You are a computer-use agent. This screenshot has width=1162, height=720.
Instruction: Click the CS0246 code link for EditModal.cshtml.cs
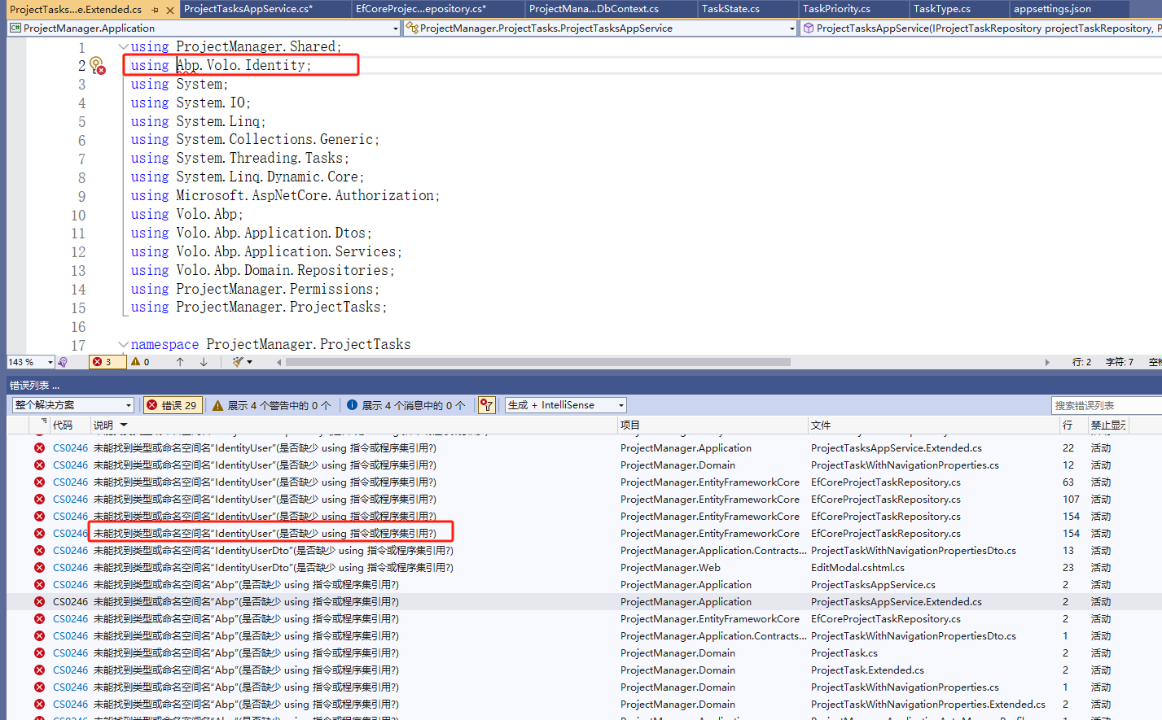coord(70,568)
